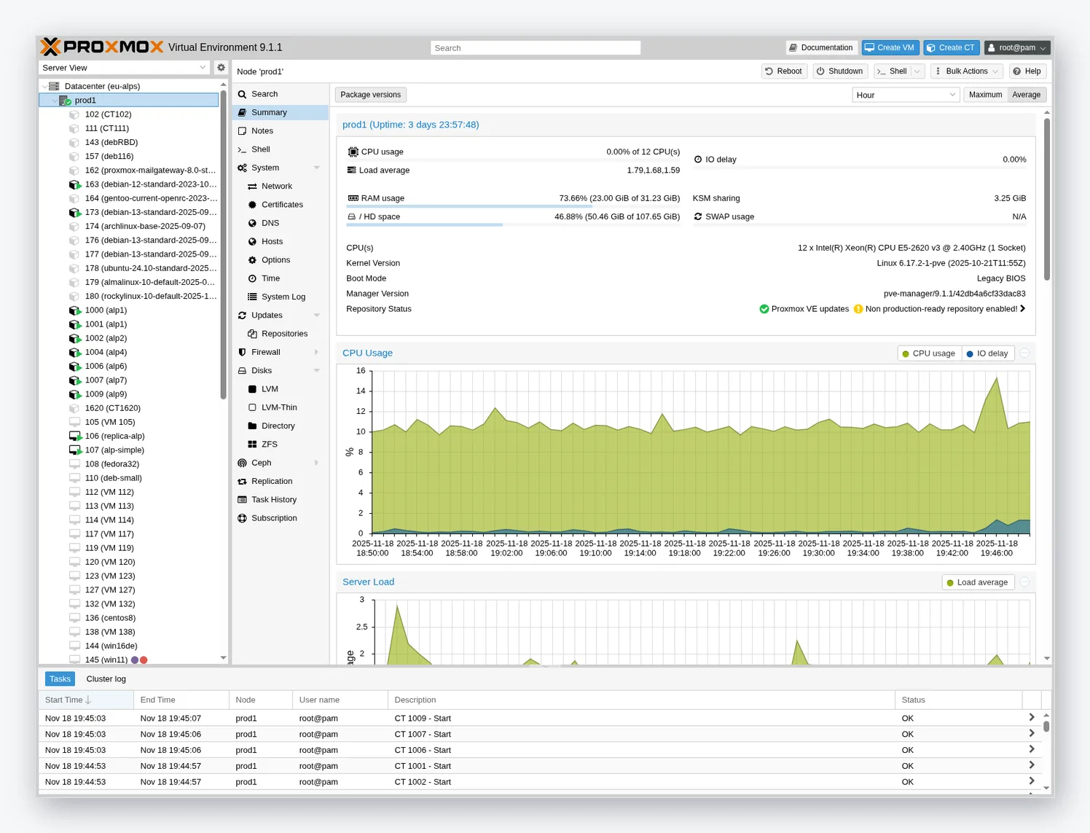Open the Summary menu item

coord(281,113)
